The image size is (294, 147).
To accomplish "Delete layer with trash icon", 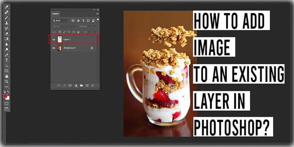I will [x=93, y=85].
